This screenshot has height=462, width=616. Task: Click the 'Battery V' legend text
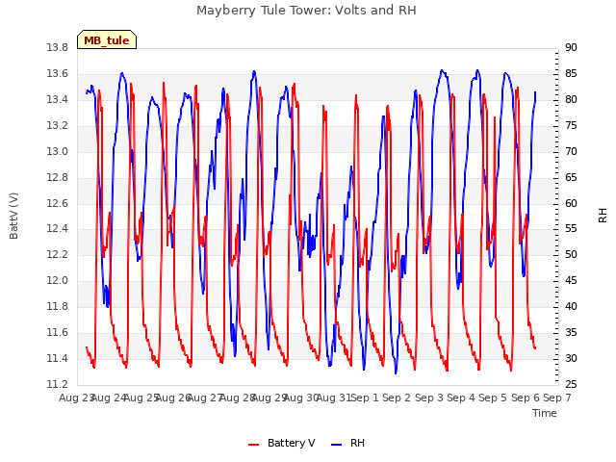click(x=291, y=443)
